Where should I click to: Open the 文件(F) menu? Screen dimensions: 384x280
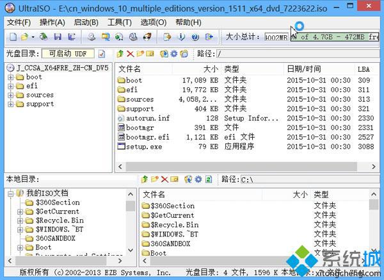(x=19, y=22)
